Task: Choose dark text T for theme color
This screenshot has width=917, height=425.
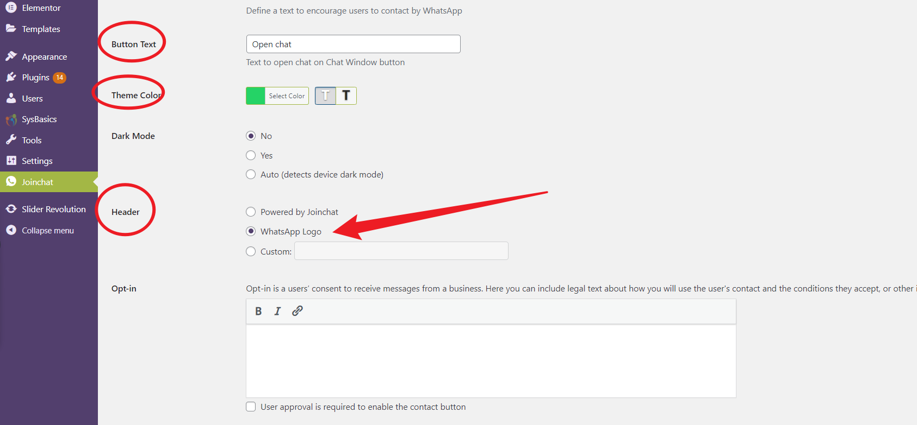Action: (x=346, y=96)
